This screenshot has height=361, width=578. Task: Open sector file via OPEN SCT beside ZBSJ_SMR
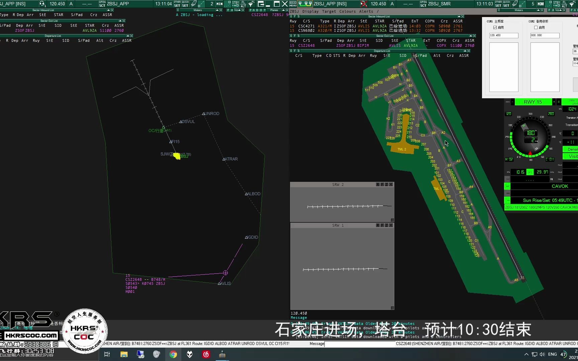tap(423, 4)
